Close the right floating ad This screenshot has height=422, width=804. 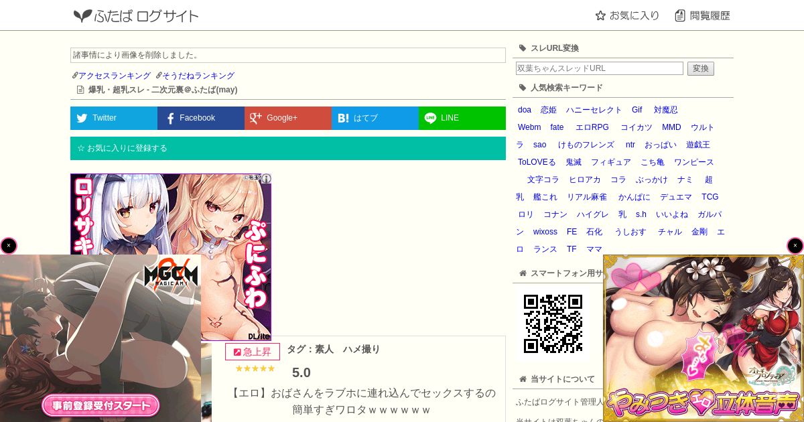(795, 246)
